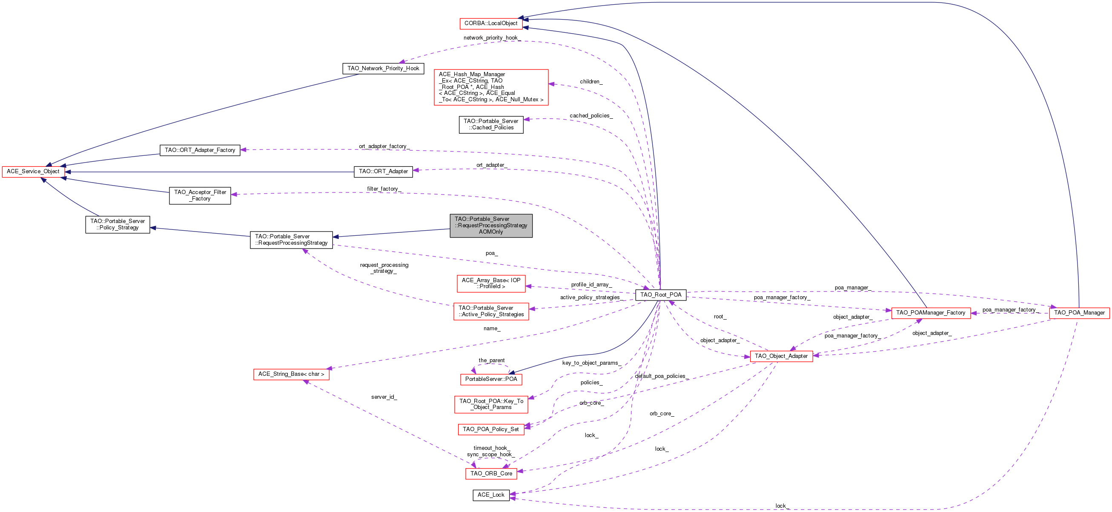The image size is (1112, 512).
Task: Click the ACE_Service_Object node
Action: tap(33, 172)
